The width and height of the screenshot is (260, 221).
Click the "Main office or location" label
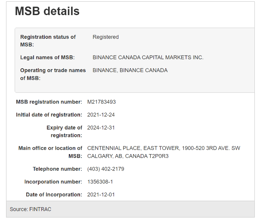click(50, 152)
